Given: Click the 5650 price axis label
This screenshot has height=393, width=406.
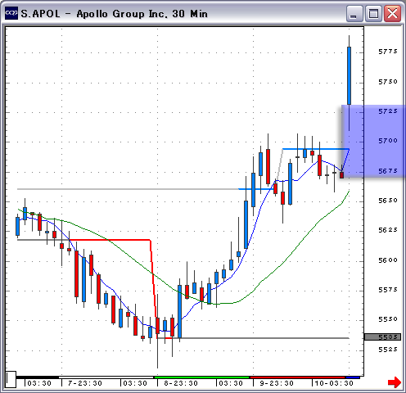Looking at the screenshot, I should click(x=388, y=201).
